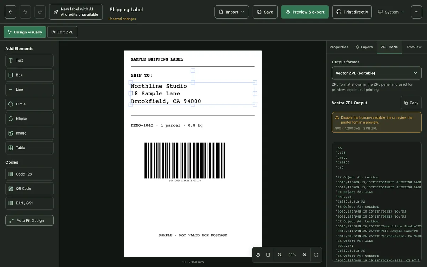427x267 pixels.
Task: Switch to the Layers tab
Action: point(364,47)
